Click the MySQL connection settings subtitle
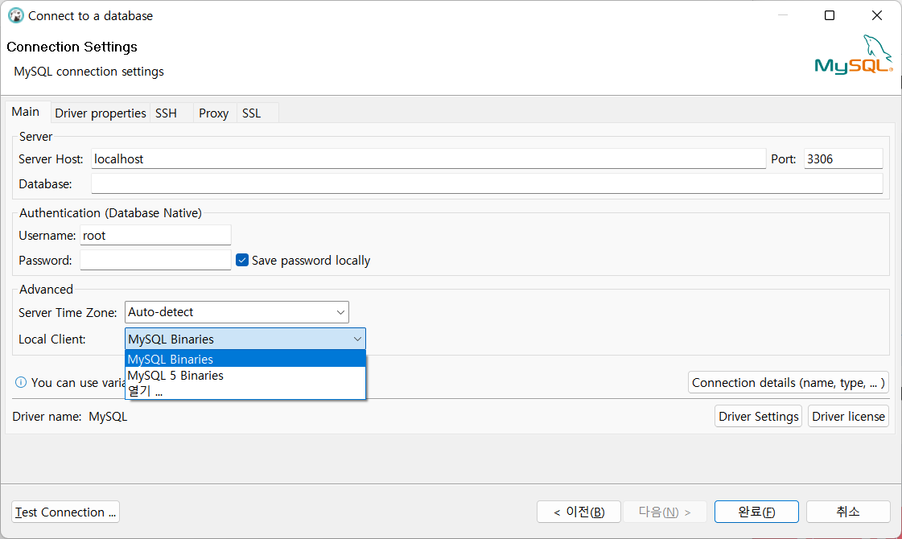Screen dimensions: 902x539 pos(89,72)
